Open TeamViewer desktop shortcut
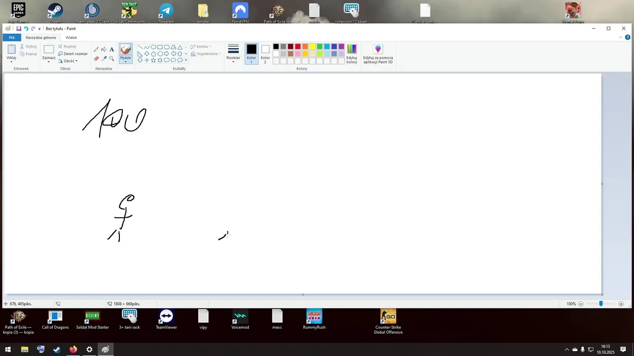This screenshot has height=356, width=634. (166, 319)
